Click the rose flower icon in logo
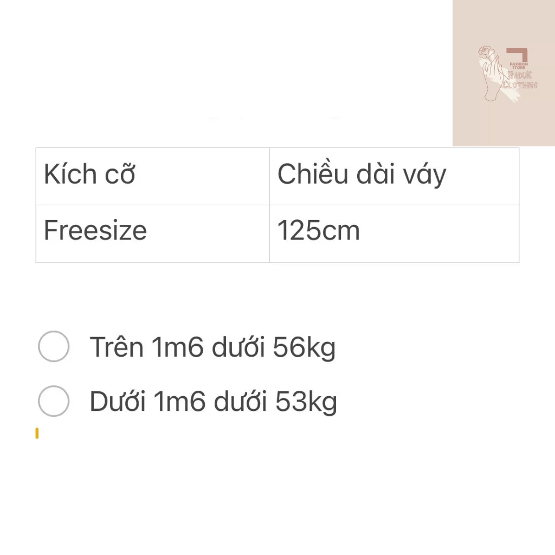The image size is (555, 555). pyautogui.click(x=485, y=51)
